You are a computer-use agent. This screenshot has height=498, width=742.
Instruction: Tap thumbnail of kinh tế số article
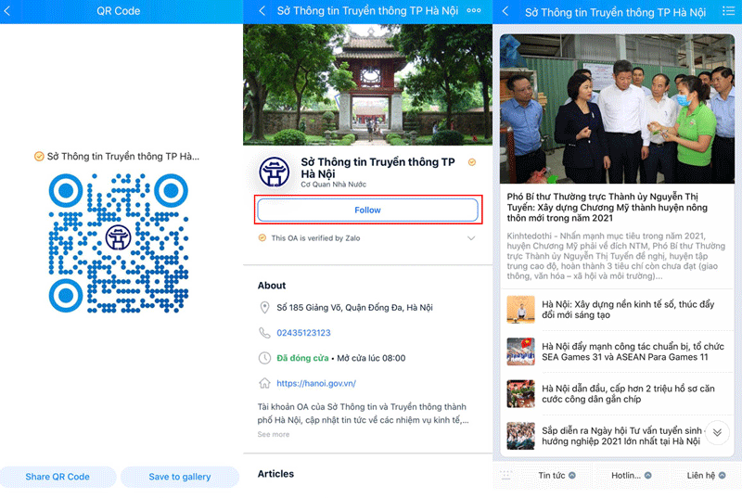(520, 310)
